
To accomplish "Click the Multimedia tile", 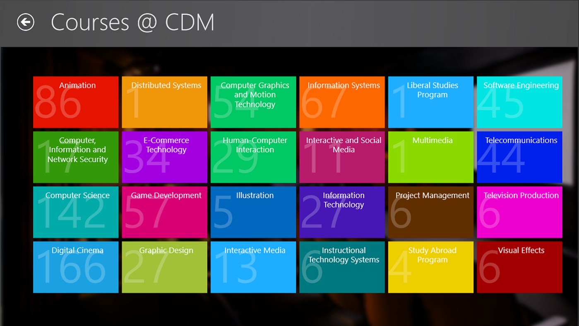I will 430,157.
